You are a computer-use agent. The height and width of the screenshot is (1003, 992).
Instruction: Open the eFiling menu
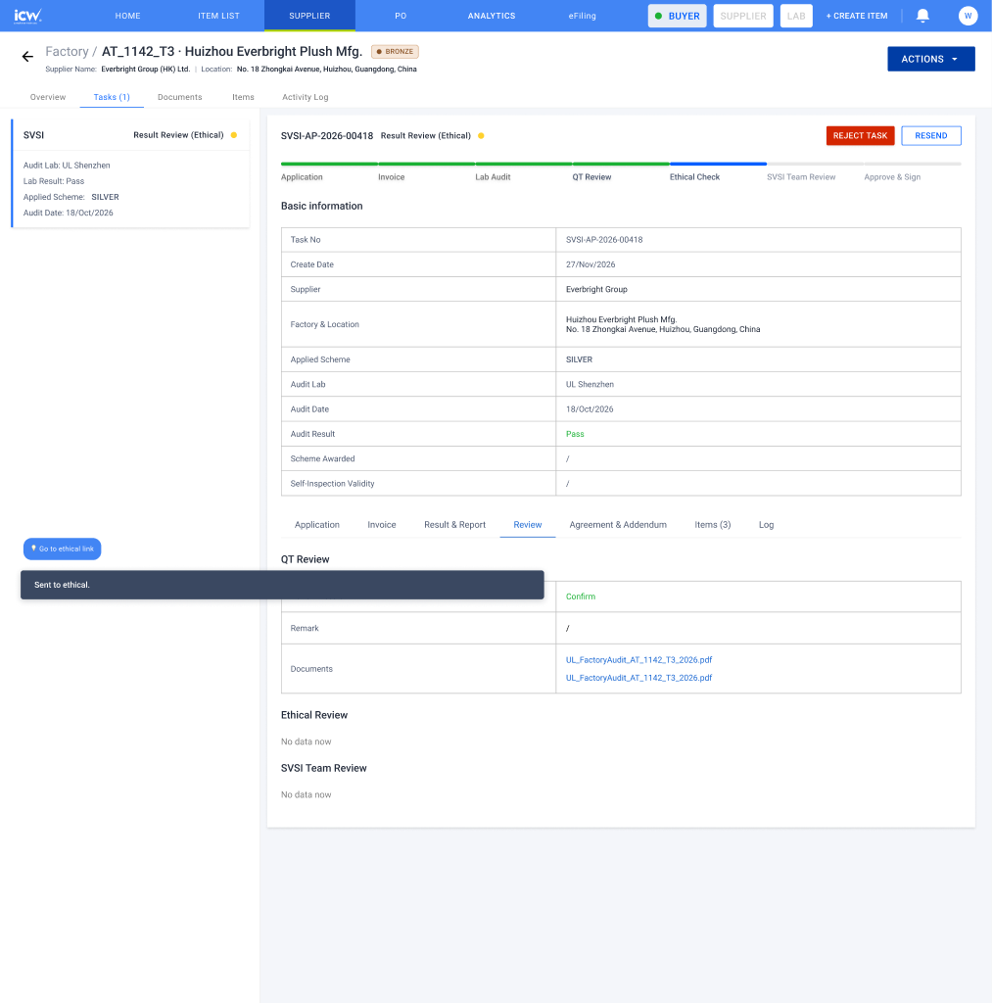pyautogui.click(x=582, y=16)
